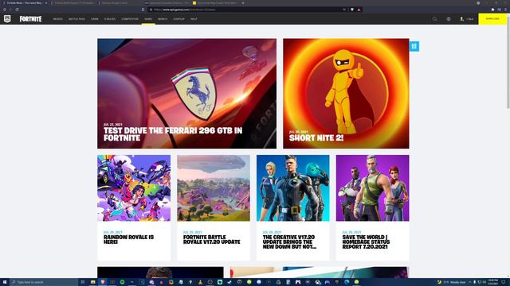Open the Brave Rewards triangle icon

coord(359,10)
